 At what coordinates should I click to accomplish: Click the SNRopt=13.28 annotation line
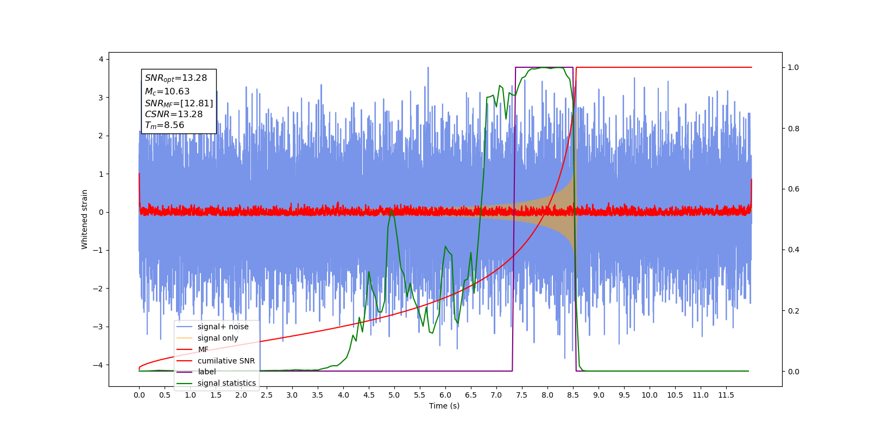(176, 78)
